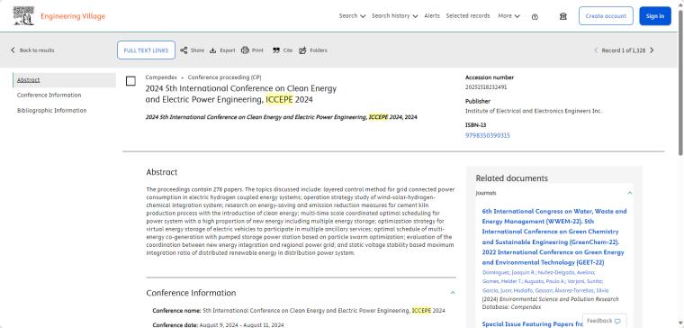Screen dimensions: 684x328
Task: Open ISBN 9798350390315 link
Action: tap(487, 135)
